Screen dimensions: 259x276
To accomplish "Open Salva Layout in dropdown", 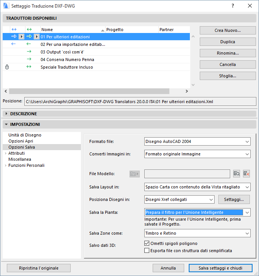I will [197, 187].
